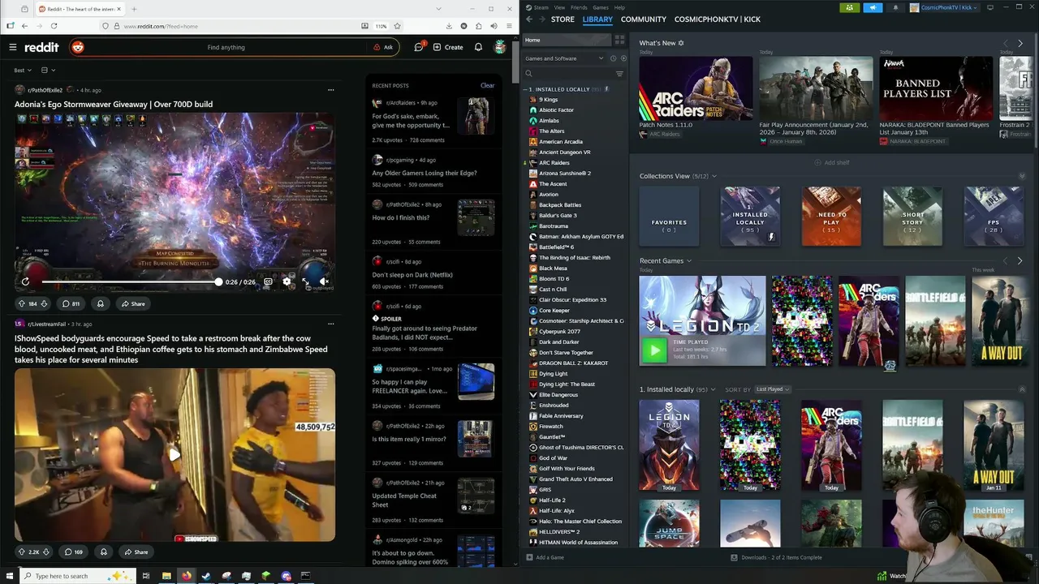Bookmark the Reddit page with star icon
1039x584 pixels.
(397, 26)
